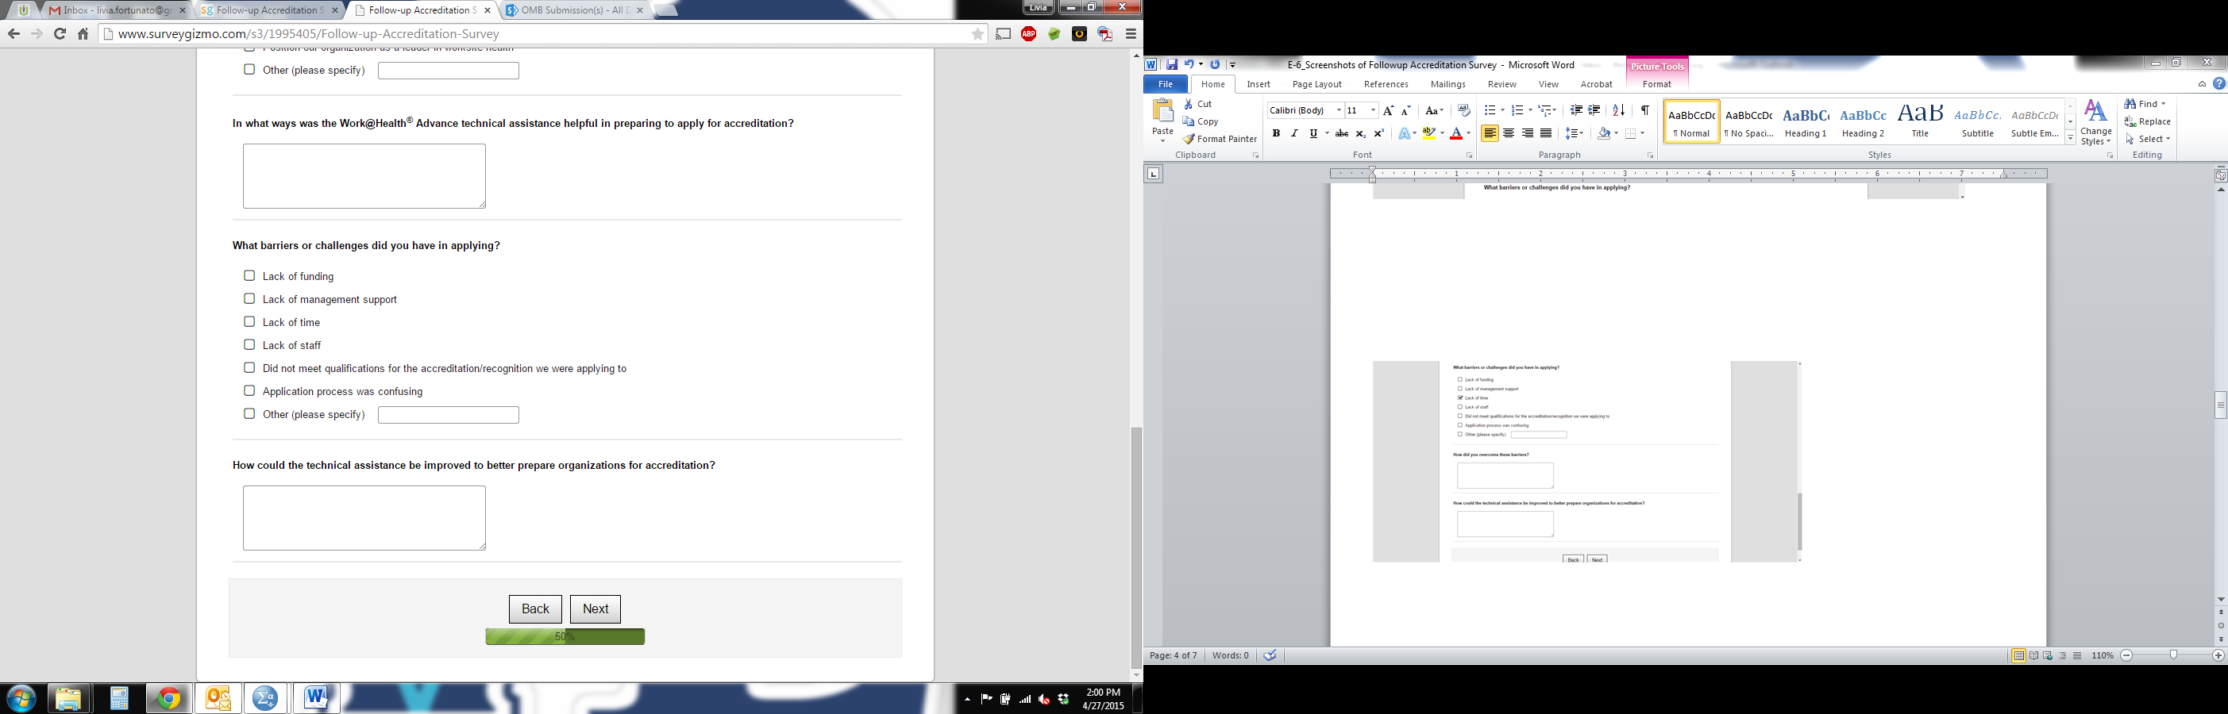
Task: Click the technical assistance helpful text area
Action: click(364, 175)
